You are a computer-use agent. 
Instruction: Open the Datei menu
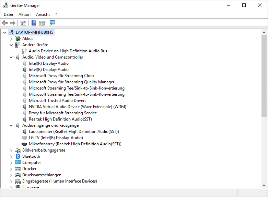point(8,14)
